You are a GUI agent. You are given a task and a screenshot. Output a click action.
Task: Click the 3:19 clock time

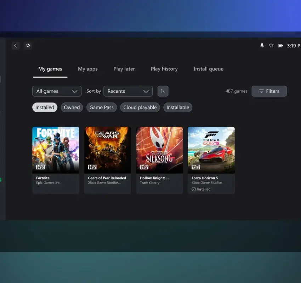point(294,46)
